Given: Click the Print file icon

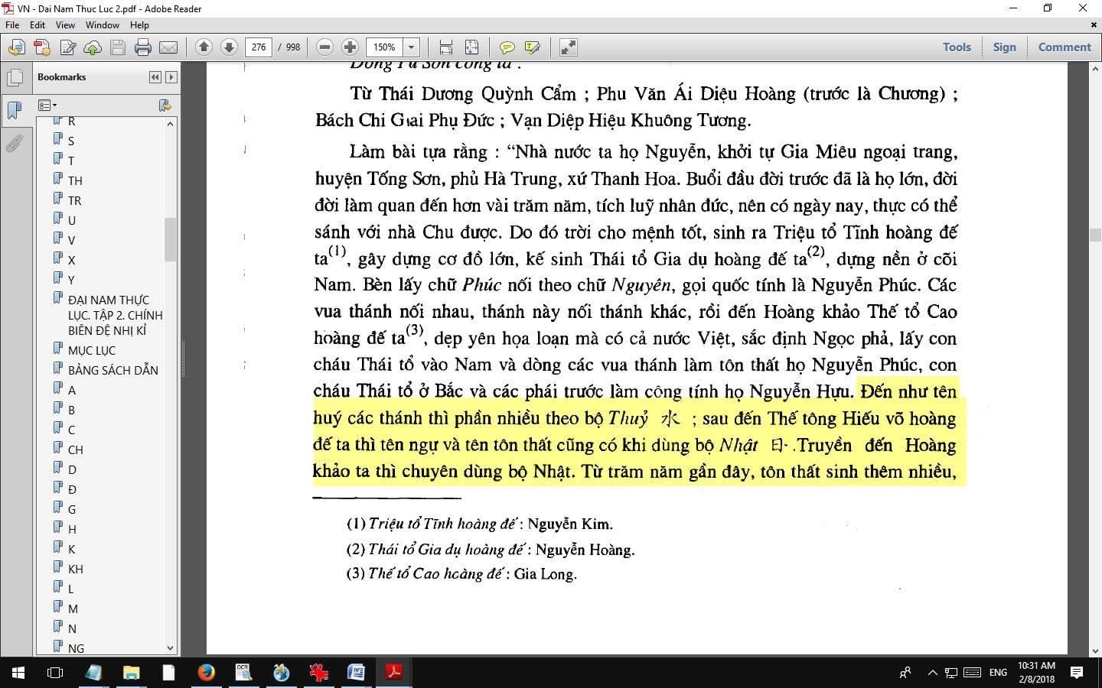Looking at the screenshot, I should tap(143, 47).
